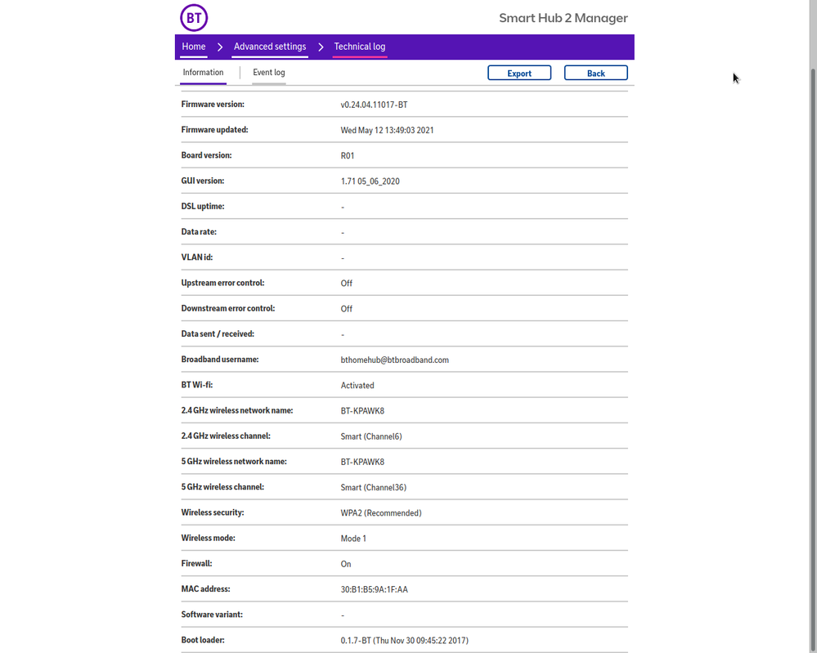Select the Technical log breadcrumb
This screenshot has width=817, height=653.
[x=360, y=47]
